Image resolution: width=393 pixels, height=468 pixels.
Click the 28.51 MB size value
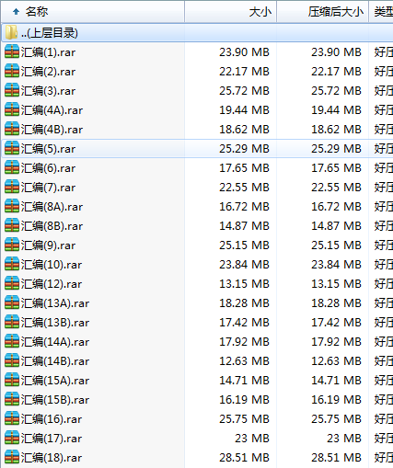(244, 458)
